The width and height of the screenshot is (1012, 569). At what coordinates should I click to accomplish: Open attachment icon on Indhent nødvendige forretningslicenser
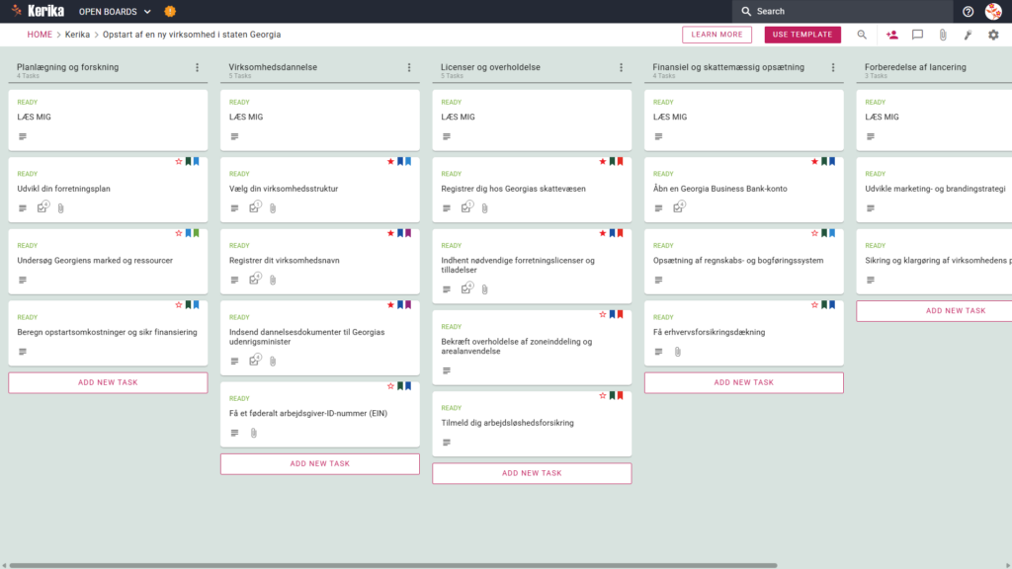click(x=484, y=289)
